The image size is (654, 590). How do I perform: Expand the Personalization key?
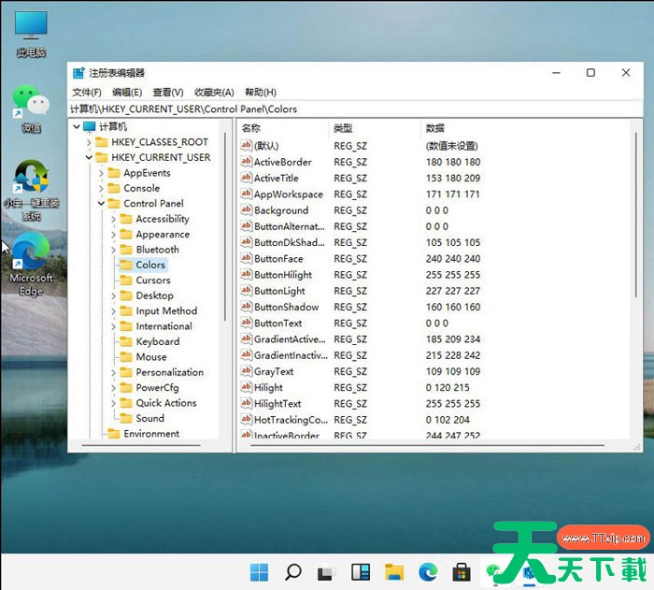(113, 372)
